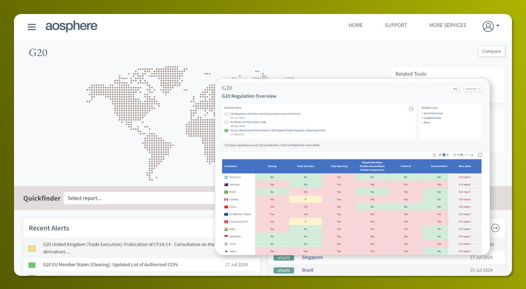526x289 pixels.
Task: Open MORE SERVICES in the top navigation
Action: [x=448, y=25]
